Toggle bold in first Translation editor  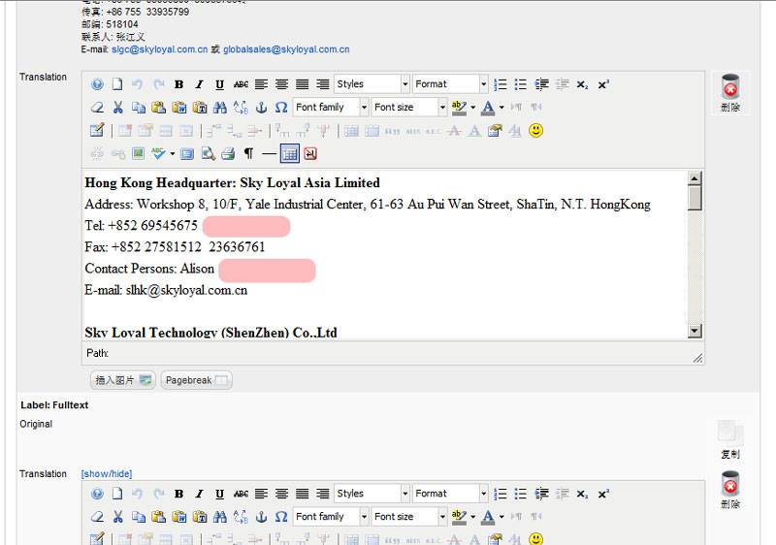(x=178, y=84)
